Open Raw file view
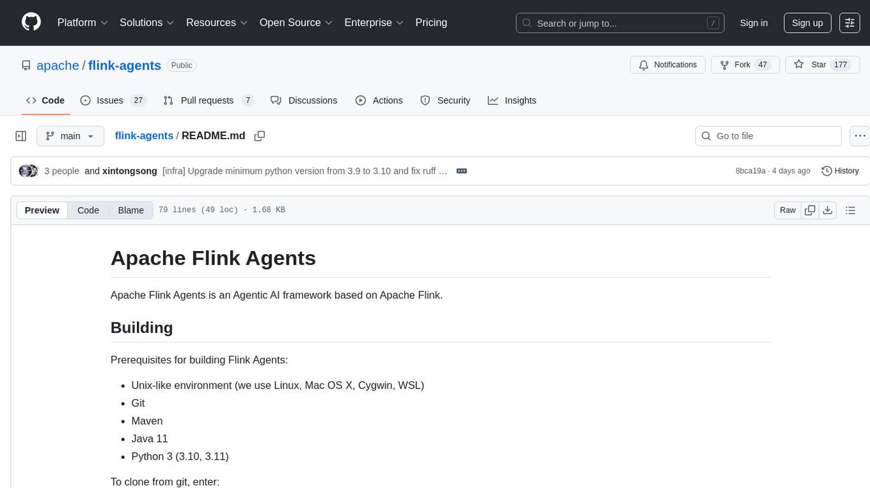The image size is (870, 488). coord(787,210)
